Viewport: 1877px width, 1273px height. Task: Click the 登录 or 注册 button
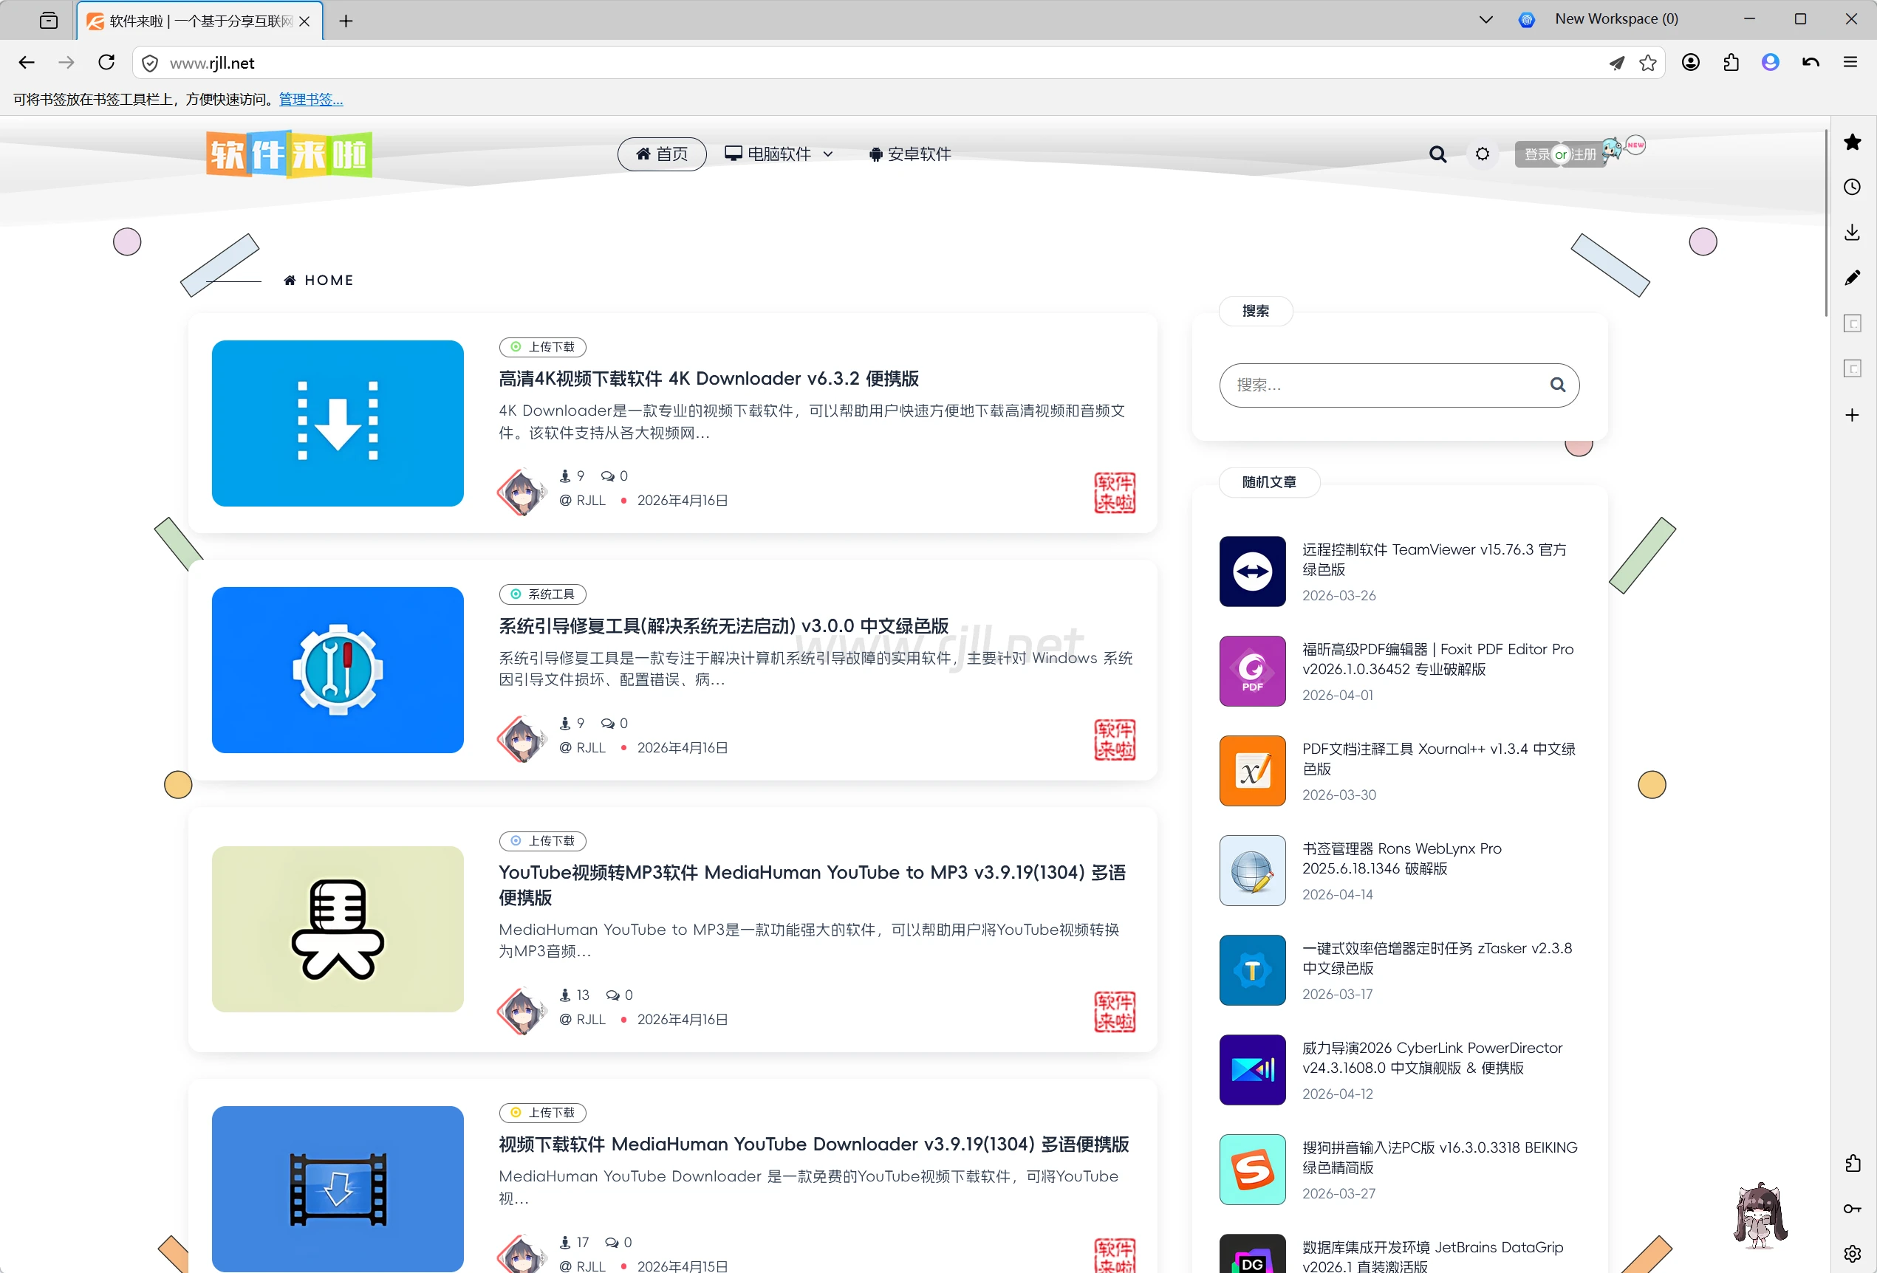point(1559,154)
